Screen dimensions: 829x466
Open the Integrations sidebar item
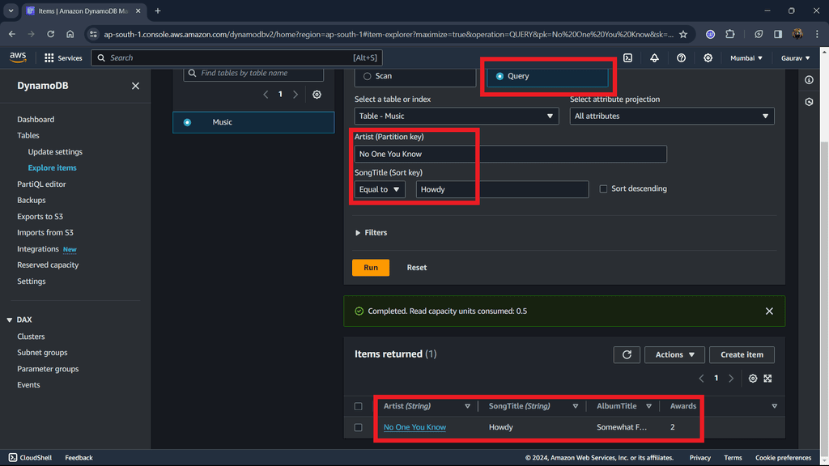(37, 249)
